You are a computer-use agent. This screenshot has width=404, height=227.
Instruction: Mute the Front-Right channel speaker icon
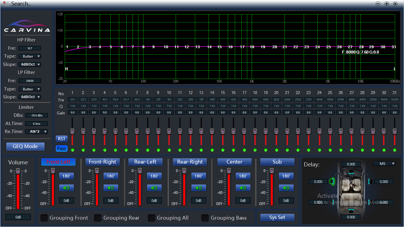point(111,188)
